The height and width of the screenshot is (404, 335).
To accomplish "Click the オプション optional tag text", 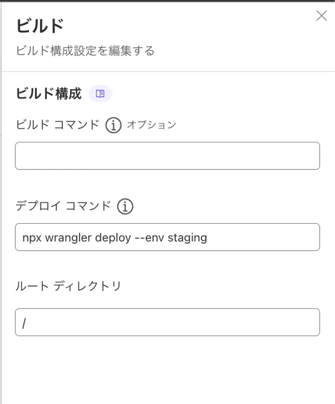I will click(152, 125).
